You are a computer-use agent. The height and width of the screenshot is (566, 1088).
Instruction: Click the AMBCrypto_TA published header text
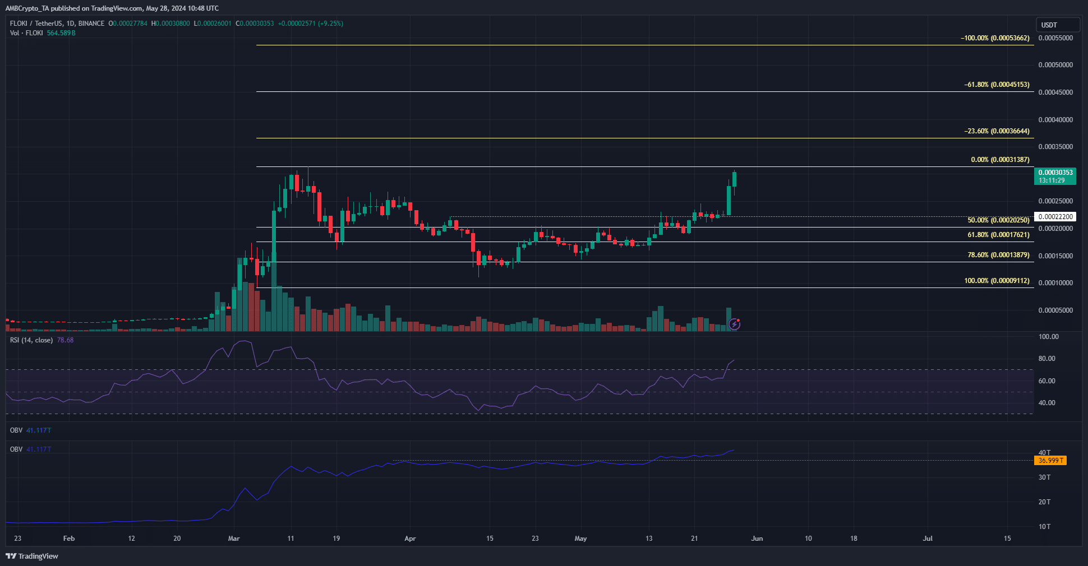pos(112,8)
